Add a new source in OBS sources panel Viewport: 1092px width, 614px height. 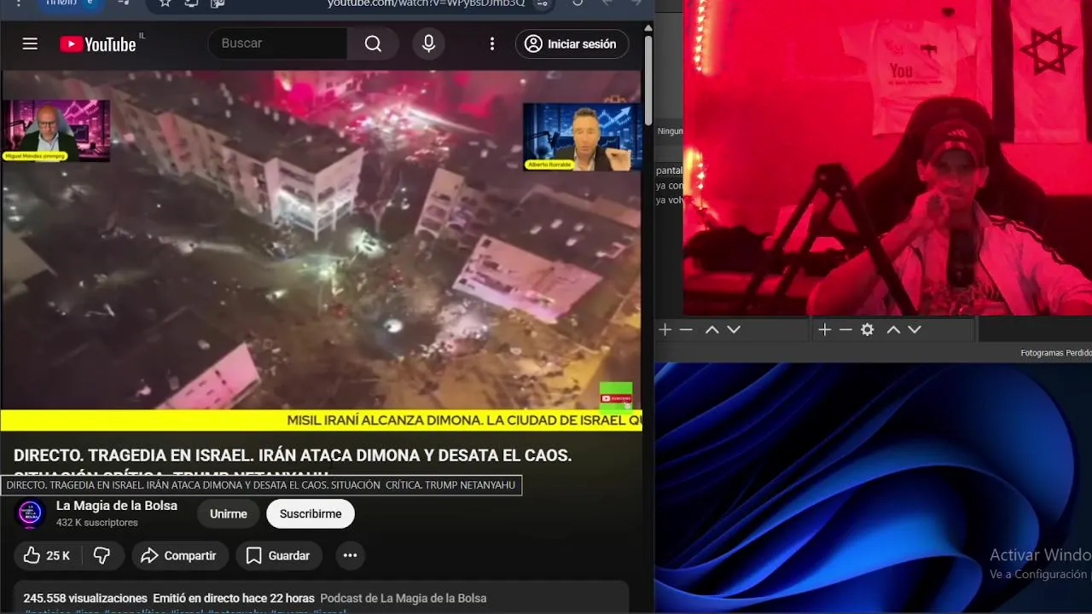coord(824,329)
